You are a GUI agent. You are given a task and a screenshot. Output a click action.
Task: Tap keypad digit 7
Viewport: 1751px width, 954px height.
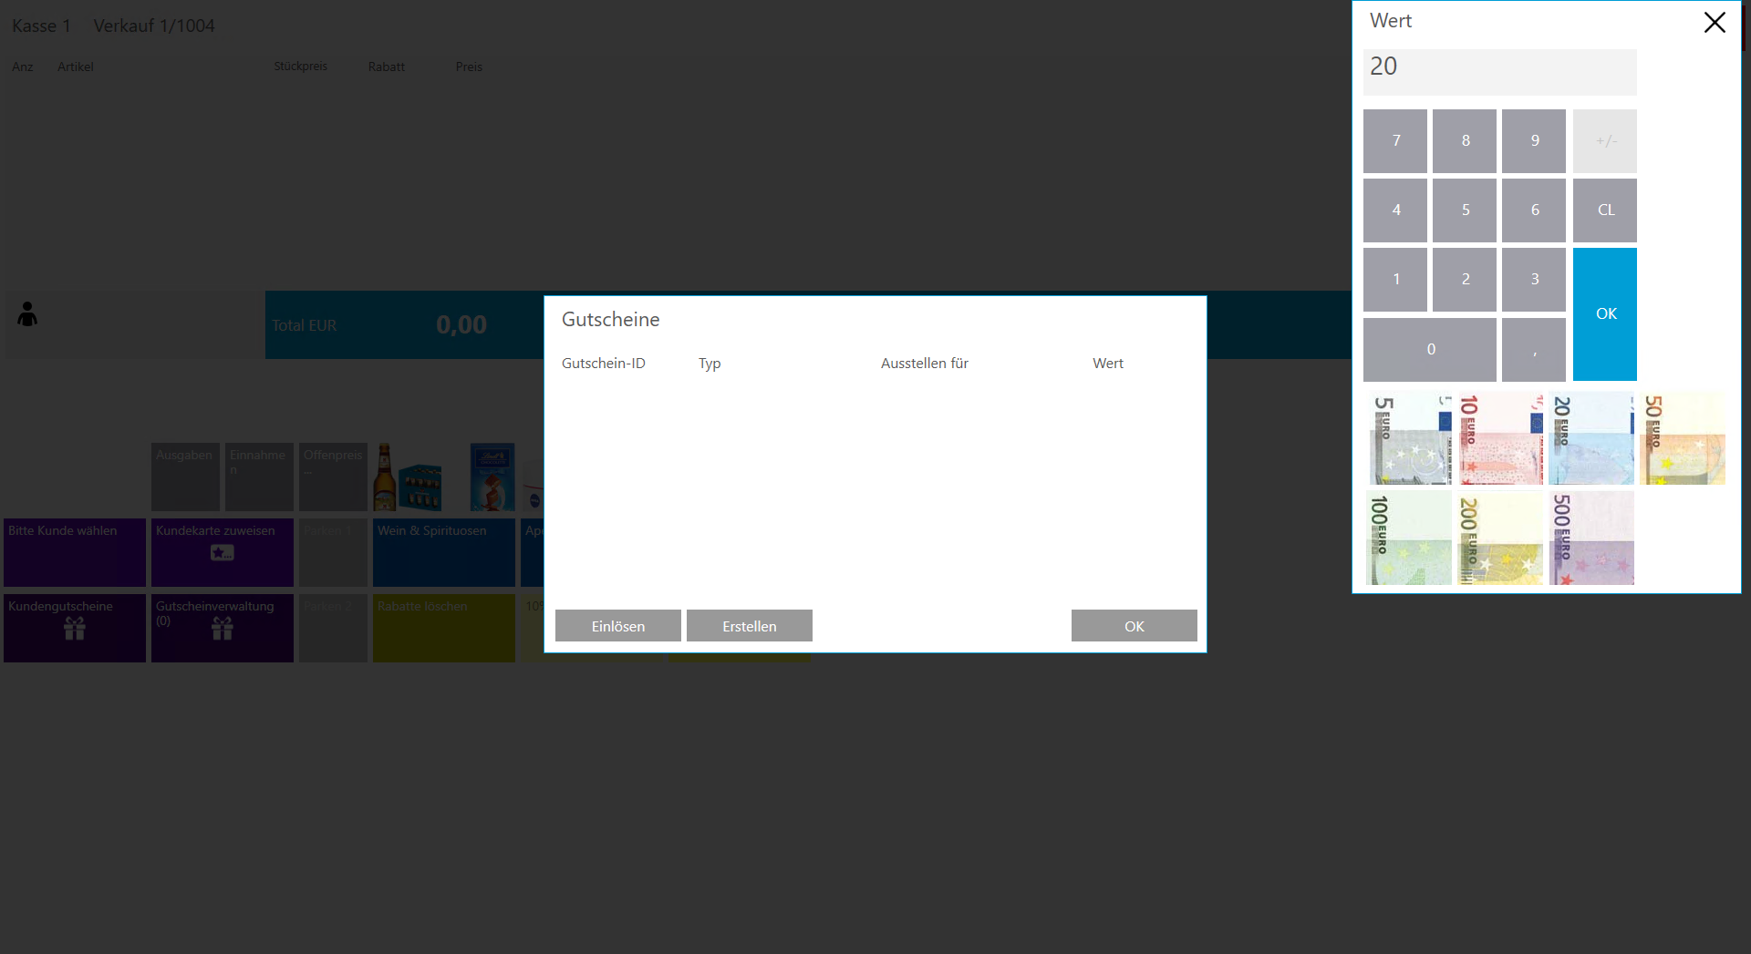(x=1395, y=141)
